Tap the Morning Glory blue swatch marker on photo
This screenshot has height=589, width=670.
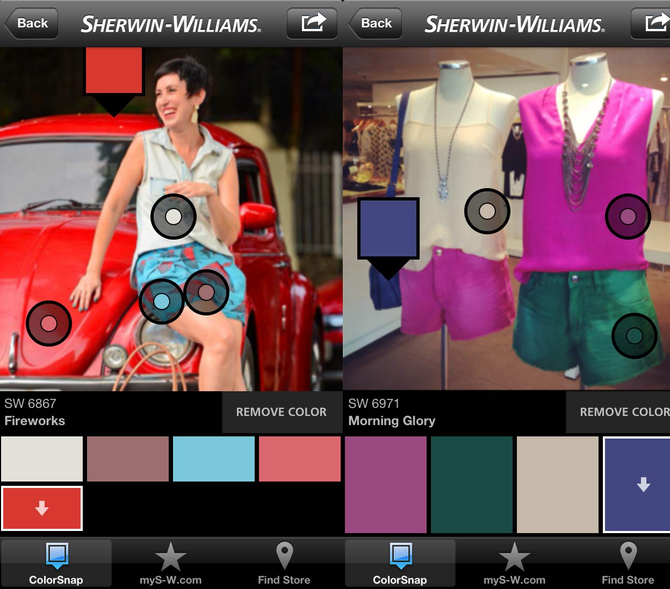[x=388, y=228]
